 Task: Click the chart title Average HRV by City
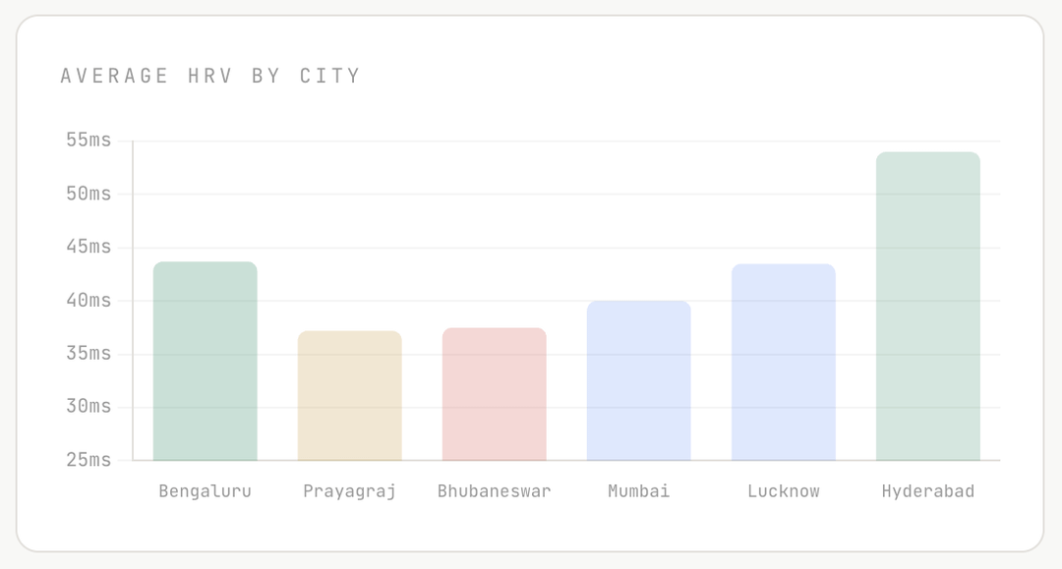point(210,76)
